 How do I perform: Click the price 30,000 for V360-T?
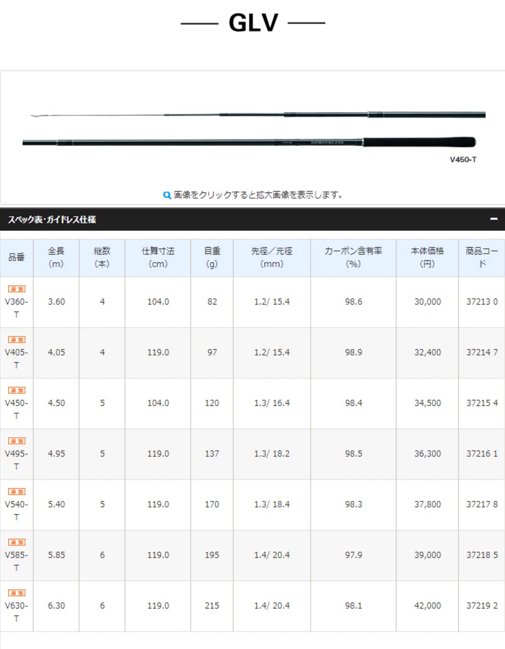pyautogui.click(x=427, y=302)
